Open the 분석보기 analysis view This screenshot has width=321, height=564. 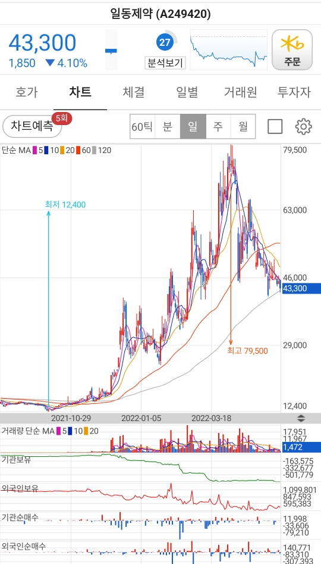tap(165, 63)
